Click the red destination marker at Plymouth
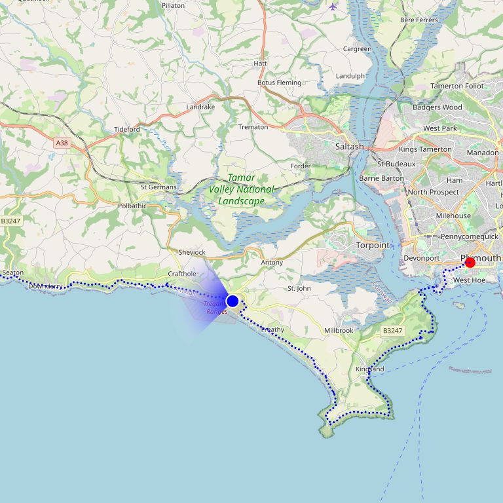This screenshot has height=503, width=503. [470, 263]
